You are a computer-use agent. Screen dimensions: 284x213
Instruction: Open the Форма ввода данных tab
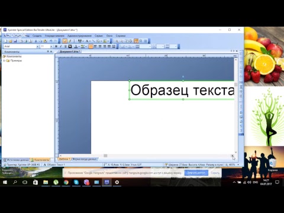[x=85, y=159]
